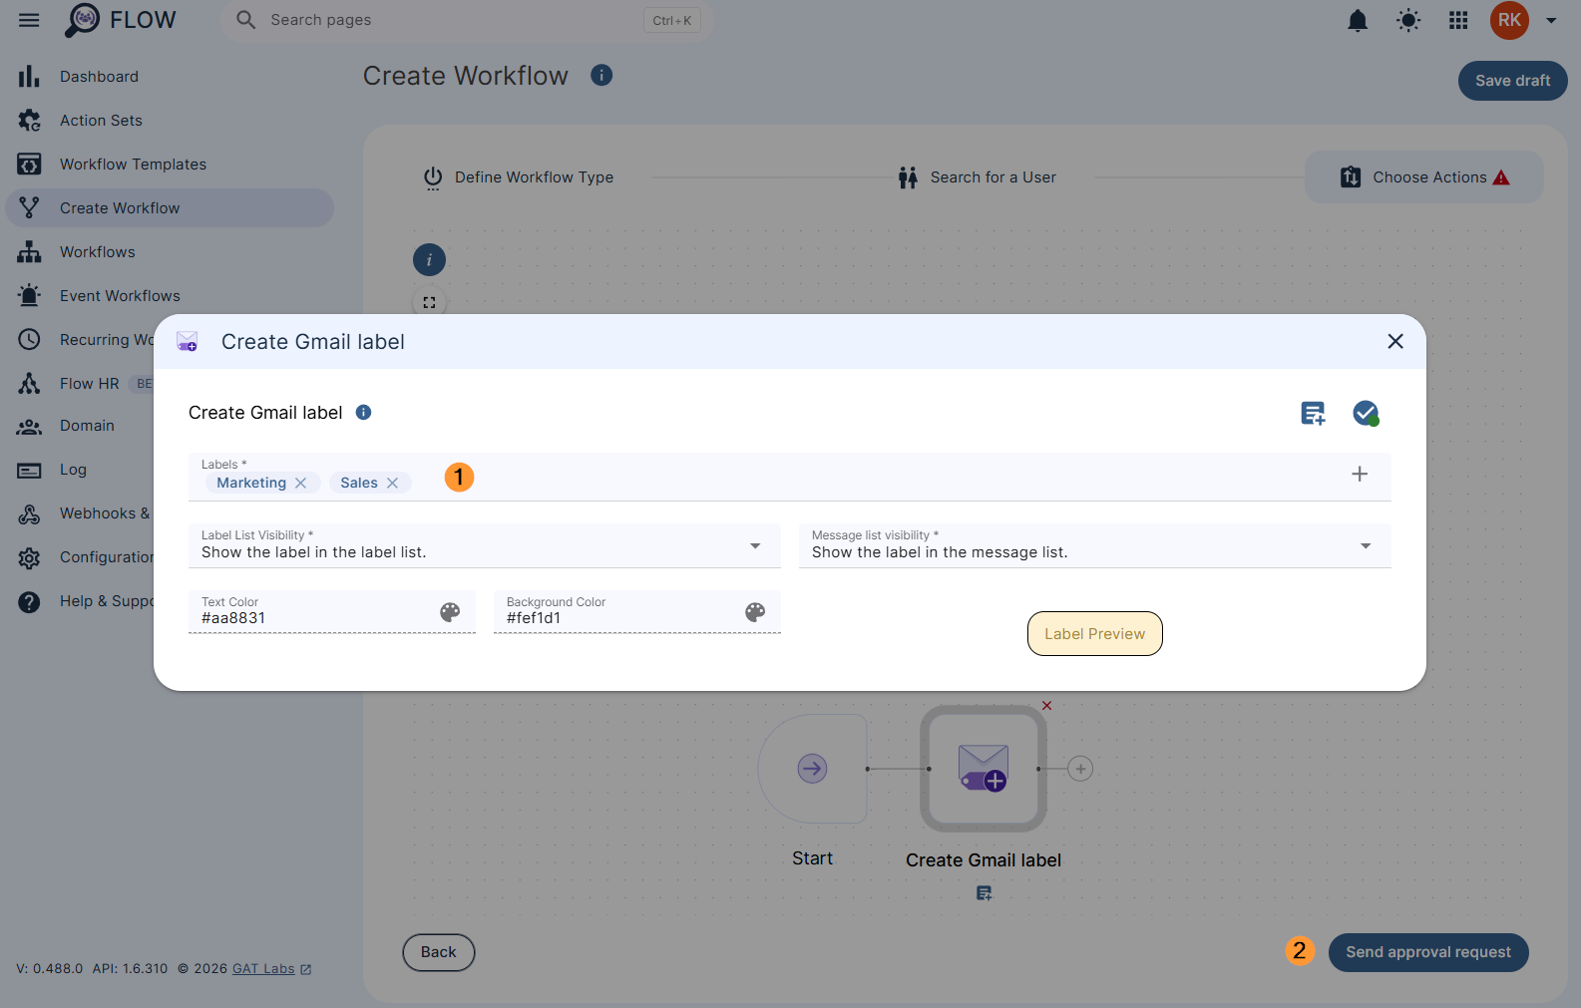Open Workflow Templates page
This screenshot has height=1008, width=1581.
(133, 165)
